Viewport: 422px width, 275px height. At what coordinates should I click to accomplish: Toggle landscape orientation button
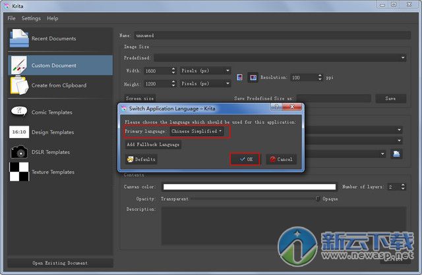point(253,78)
